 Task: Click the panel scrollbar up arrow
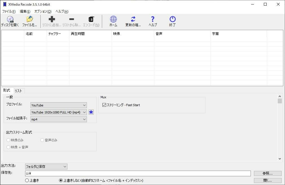[x=280, y=96]
